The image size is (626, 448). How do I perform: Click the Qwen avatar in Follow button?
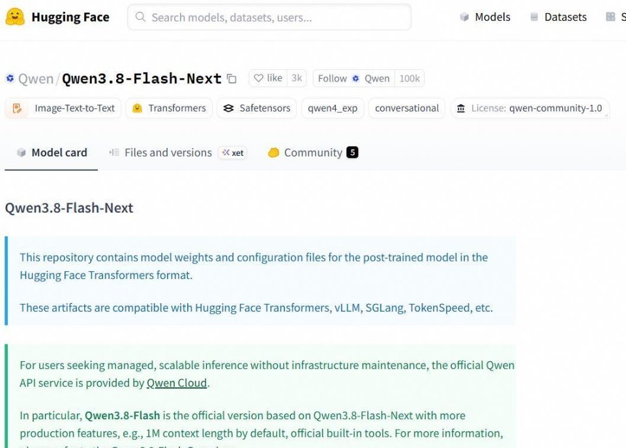pos(355,78)
